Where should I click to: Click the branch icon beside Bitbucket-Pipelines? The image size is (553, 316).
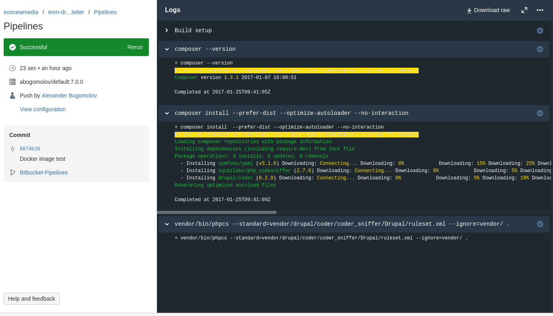pyautogui.click(x=13, y=173)
